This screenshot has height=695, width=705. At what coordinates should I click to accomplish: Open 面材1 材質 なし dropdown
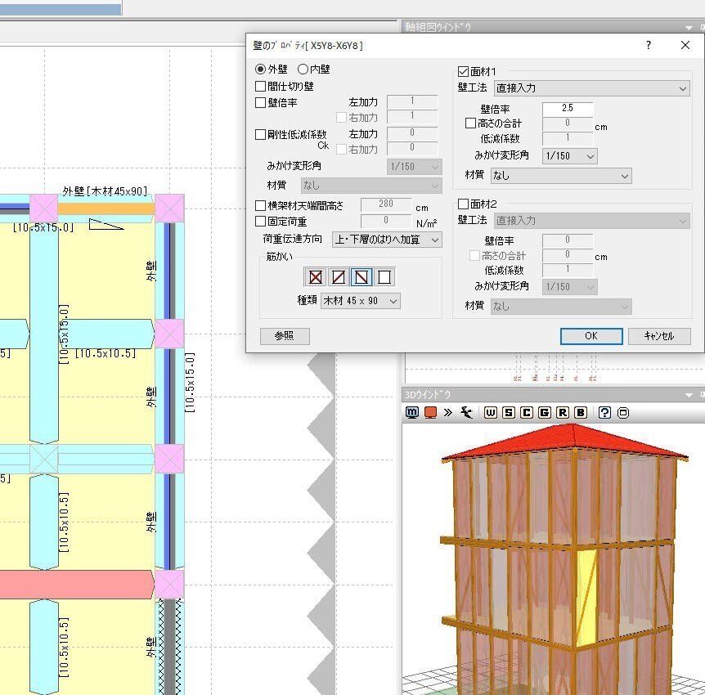click(561, 176)
